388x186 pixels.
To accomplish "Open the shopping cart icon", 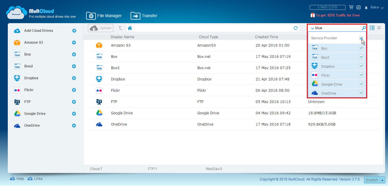I will coord(351,7).
